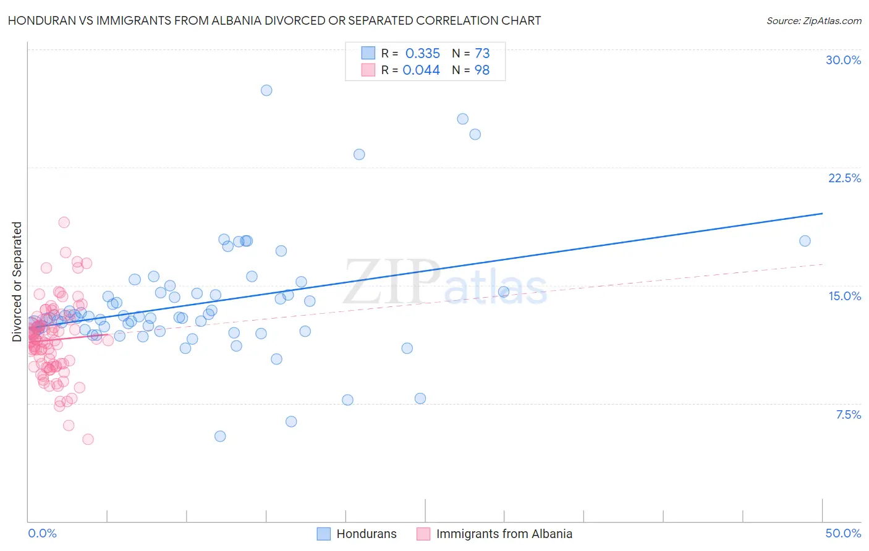
Task: Click the 50.0% x-axis label
Action: (843, 533)
